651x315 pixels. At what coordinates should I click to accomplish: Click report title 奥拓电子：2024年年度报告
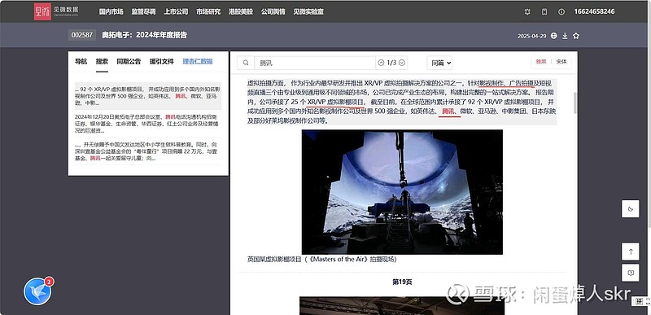click(145, 35)
